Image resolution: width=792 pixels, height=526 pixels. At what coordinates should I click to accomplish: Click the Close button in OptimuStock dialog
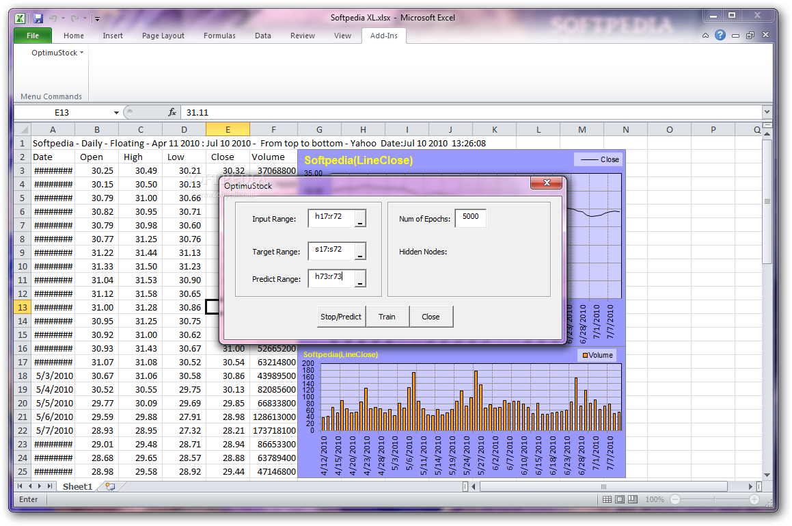431,317
